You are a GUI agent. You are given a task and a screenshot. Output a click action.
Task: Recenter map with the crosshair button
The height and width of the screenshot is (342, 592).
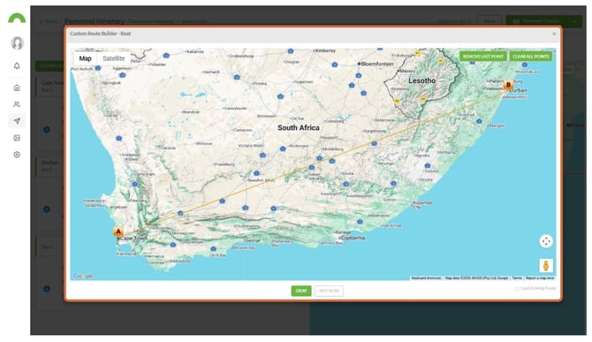(546, 241)
